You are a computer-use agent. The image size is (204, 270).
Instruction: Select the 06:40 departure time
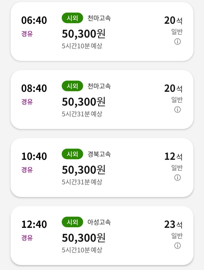[34, 20]
